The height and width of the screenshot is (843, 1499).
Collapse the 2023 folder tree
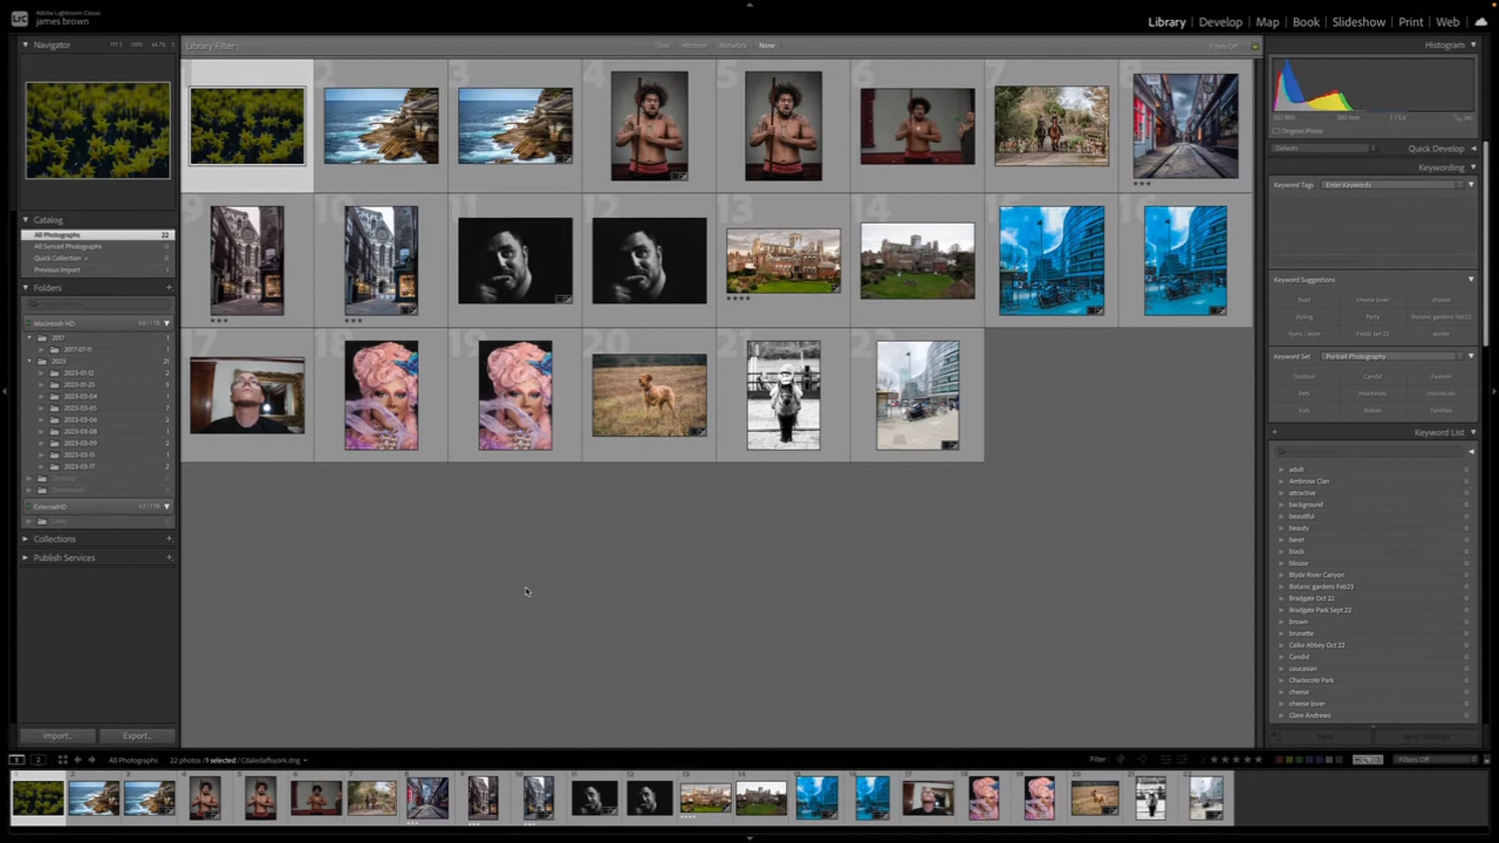pyautogui.click(x=29, y=361)
